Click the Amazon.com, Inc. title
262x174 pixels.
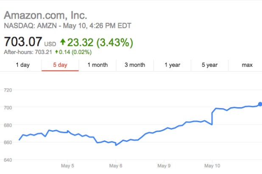tap(45, 16)
